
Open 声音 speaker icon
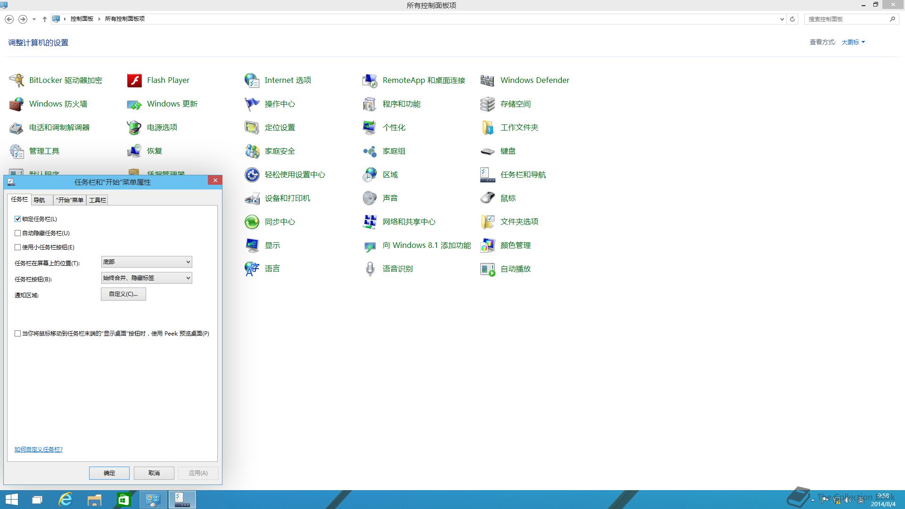[370, 198]
